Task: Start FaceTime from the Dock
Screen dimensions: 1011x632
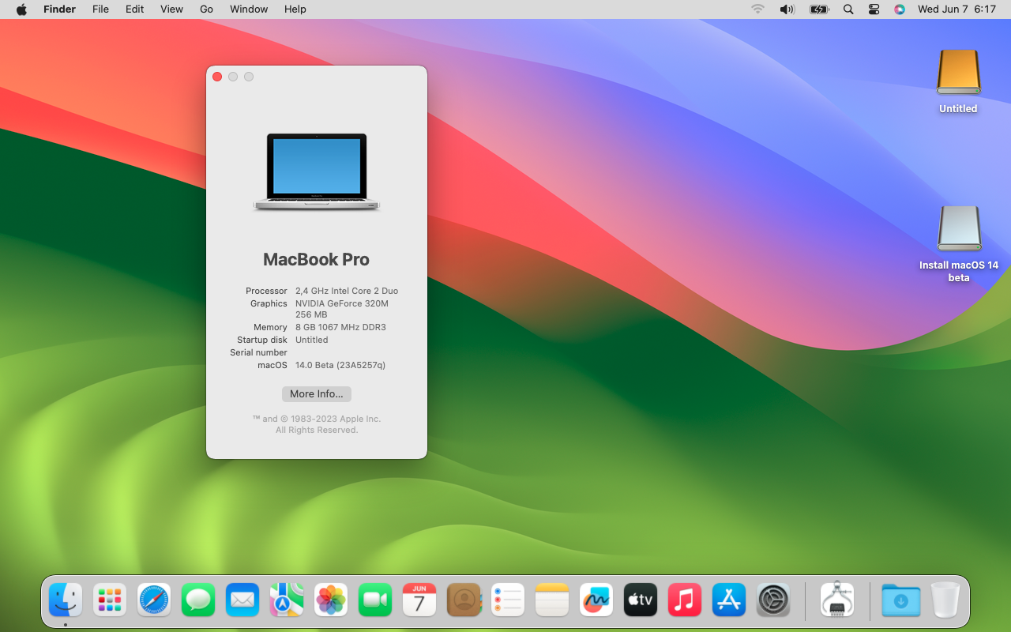Action: click(x=375, y=600)
